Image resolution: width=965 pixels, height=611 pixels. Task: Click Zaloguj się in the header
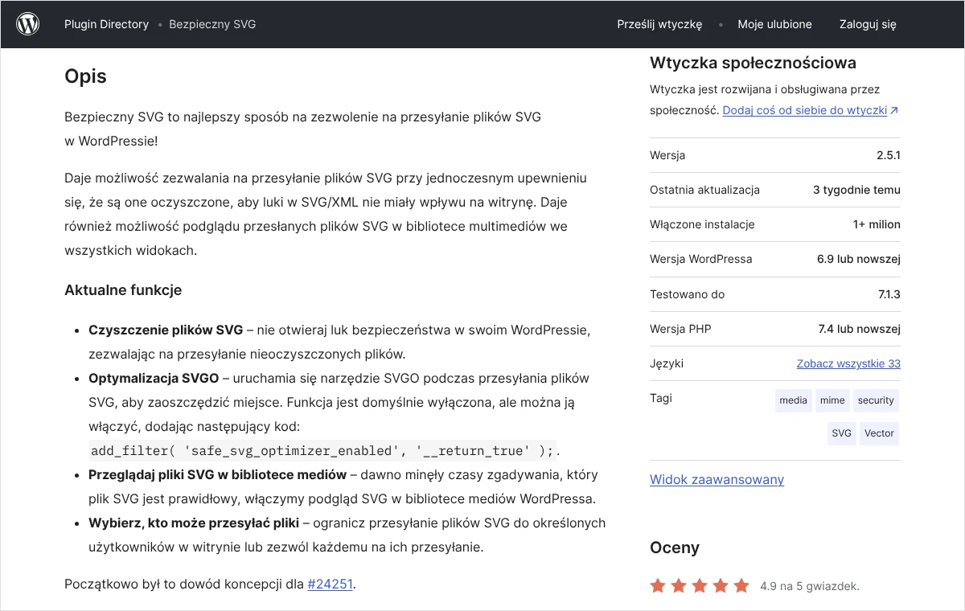click(868, 24)
